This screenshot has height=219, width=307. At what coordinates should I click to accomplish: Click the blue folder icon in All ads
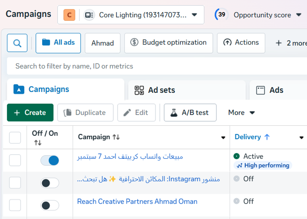tap(46, 42)
